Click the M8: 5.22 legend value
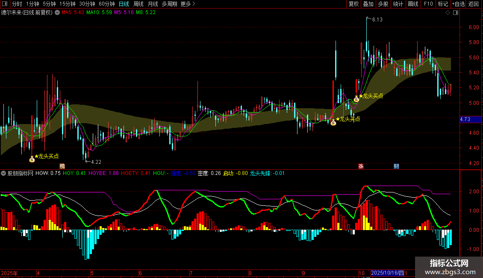 coord(146,13)
